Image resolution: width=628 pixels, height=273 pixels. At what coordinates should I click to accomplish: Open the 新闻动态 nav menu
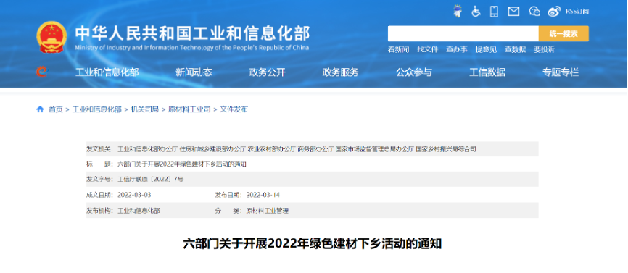194,72
